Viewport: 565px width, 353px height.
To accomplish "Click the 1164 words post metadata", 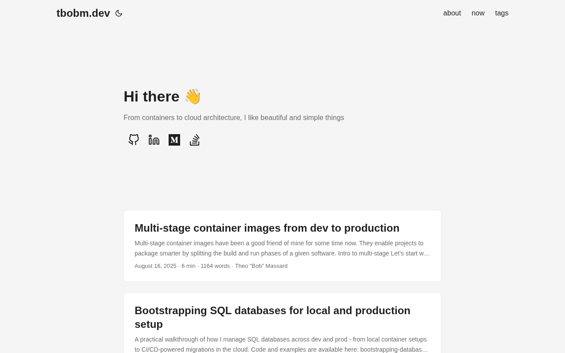I will pos(215,266).
